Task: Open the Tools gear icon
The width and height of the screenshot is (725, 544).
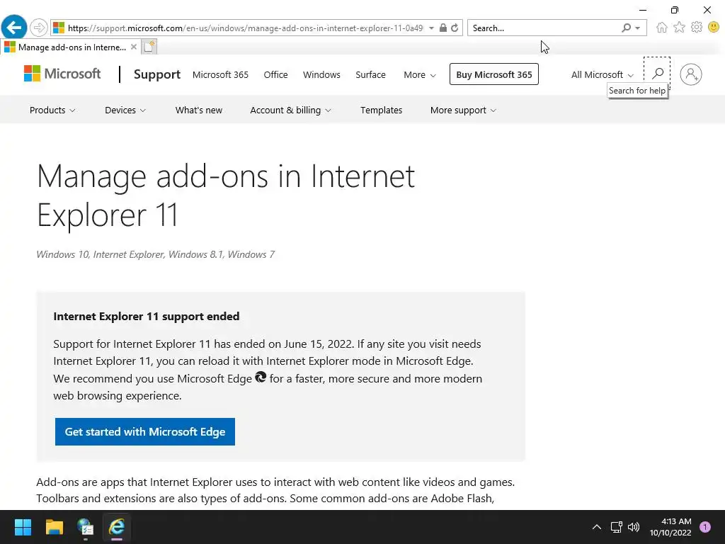Action: 697,28
